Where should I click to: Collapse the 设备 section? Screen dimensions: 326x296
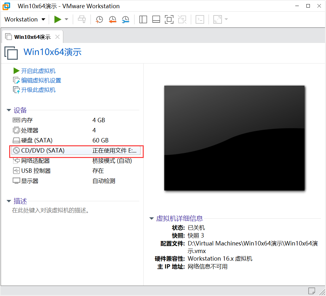click(x=9, y=110)
